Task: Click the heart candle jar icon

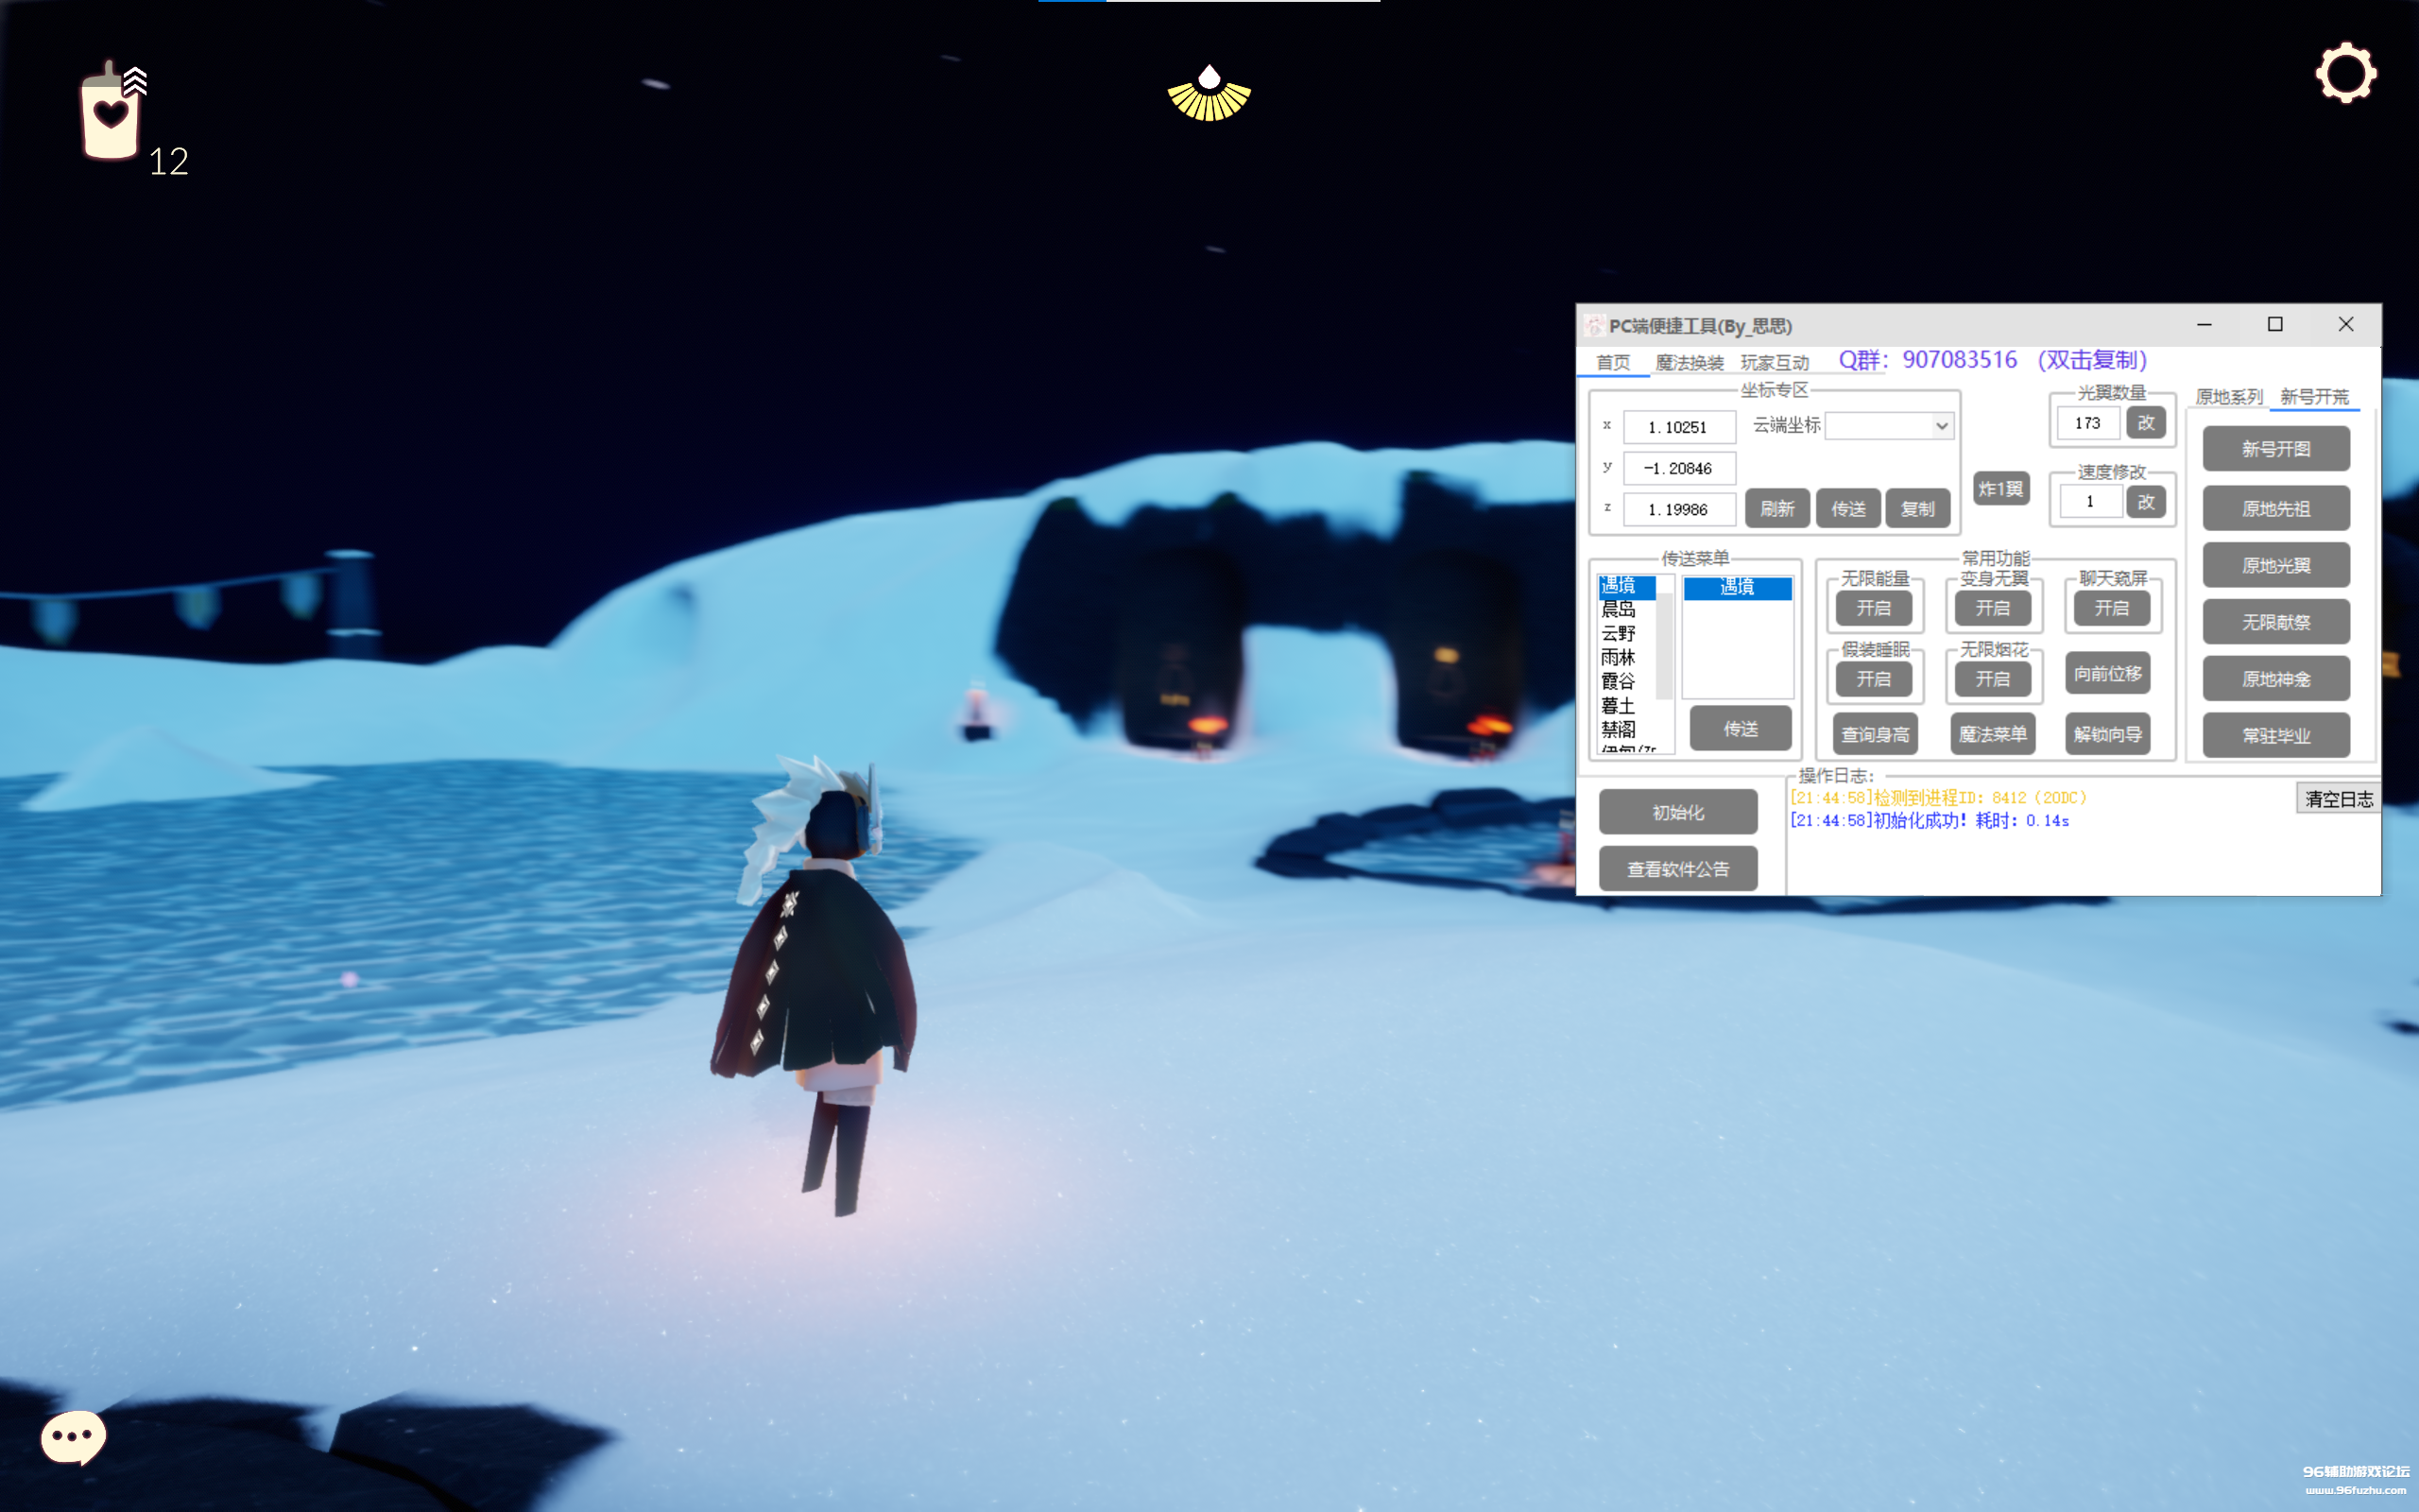Action: 110,114
